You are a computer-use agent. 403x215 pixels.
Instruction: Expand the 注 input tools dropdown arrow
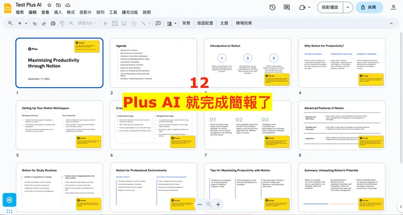coord(175,23)
